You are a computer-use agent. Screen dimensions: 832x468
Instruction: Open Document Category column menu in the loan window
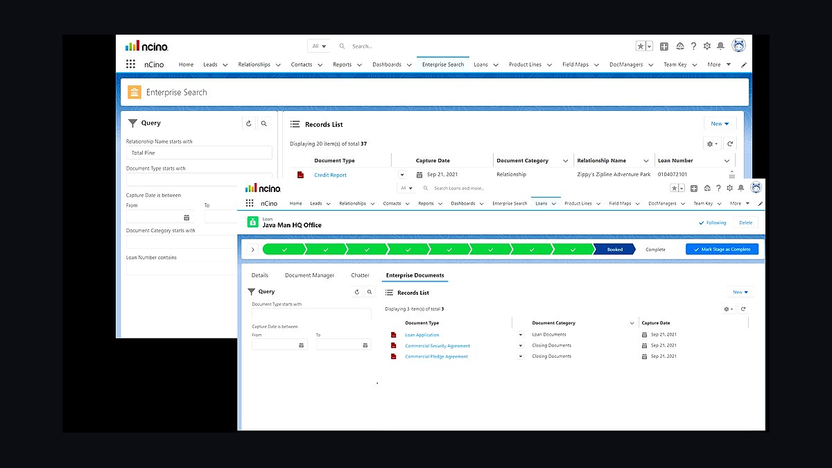632,323
